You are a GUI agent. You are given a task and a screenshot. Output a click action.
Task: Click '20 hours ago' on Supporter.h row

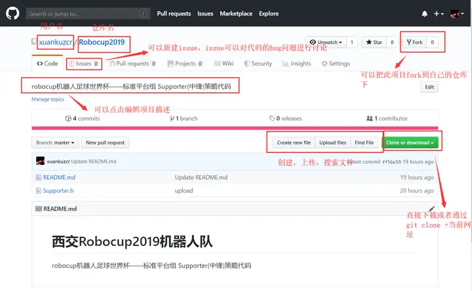pos(417,191)
